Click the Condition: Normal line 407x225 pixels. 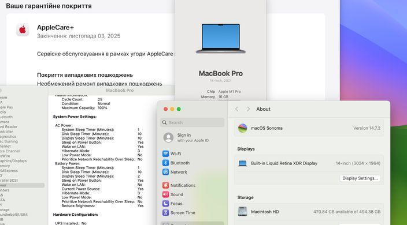click(x=86, y=104)
